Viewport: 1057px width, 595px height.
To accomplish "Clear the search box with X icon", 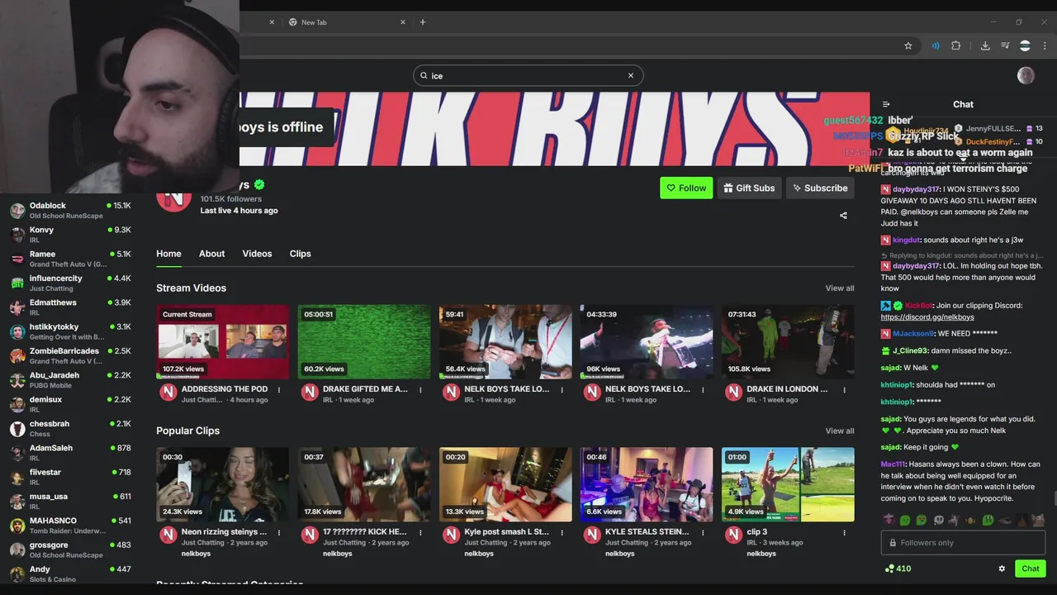I will (631, 75).
